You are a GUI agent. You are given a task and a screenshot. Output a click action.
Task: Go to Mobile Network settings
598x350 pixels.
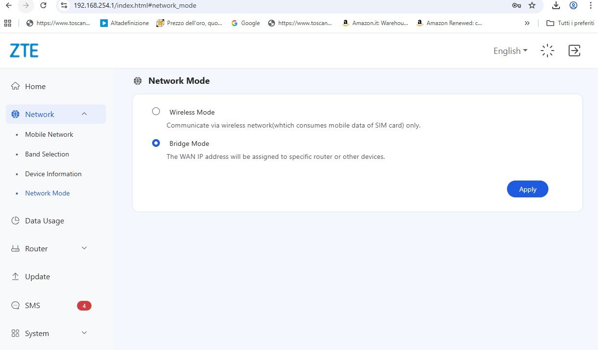[49, 134]
